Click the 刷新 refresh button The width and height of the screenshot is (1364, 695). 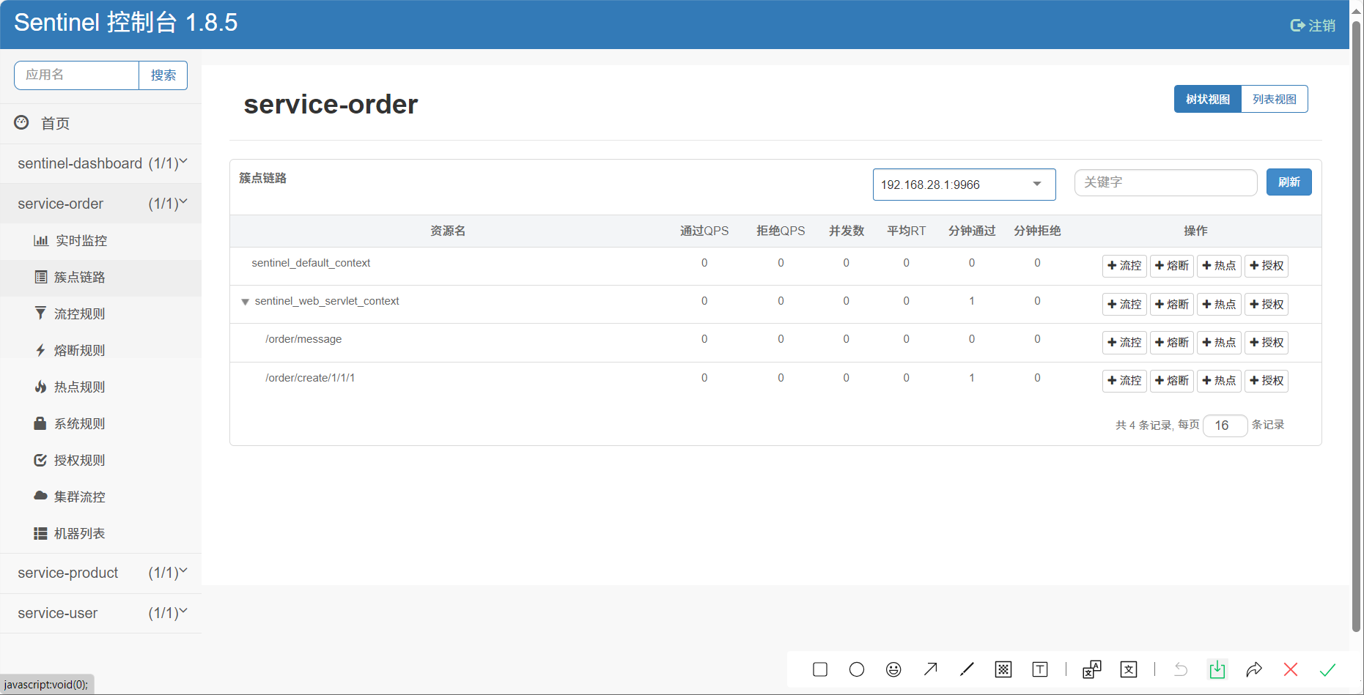coord(1289,182)
